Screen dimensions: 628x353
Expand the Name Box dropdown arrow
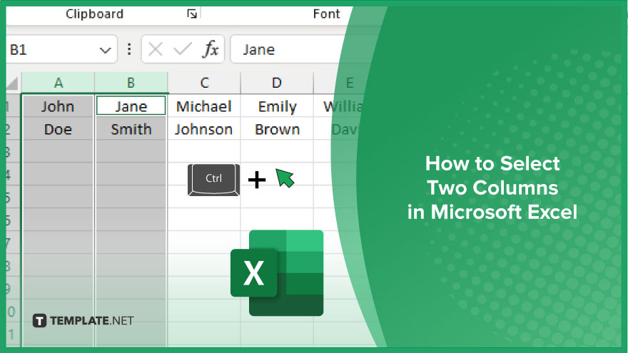[106, 50]
